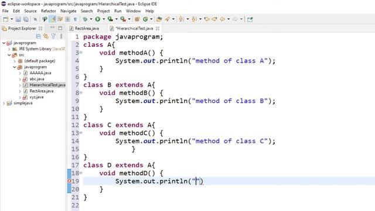Click the Open Type folder icon
Viewport: 375px width, 211px height.
(159, 19)
